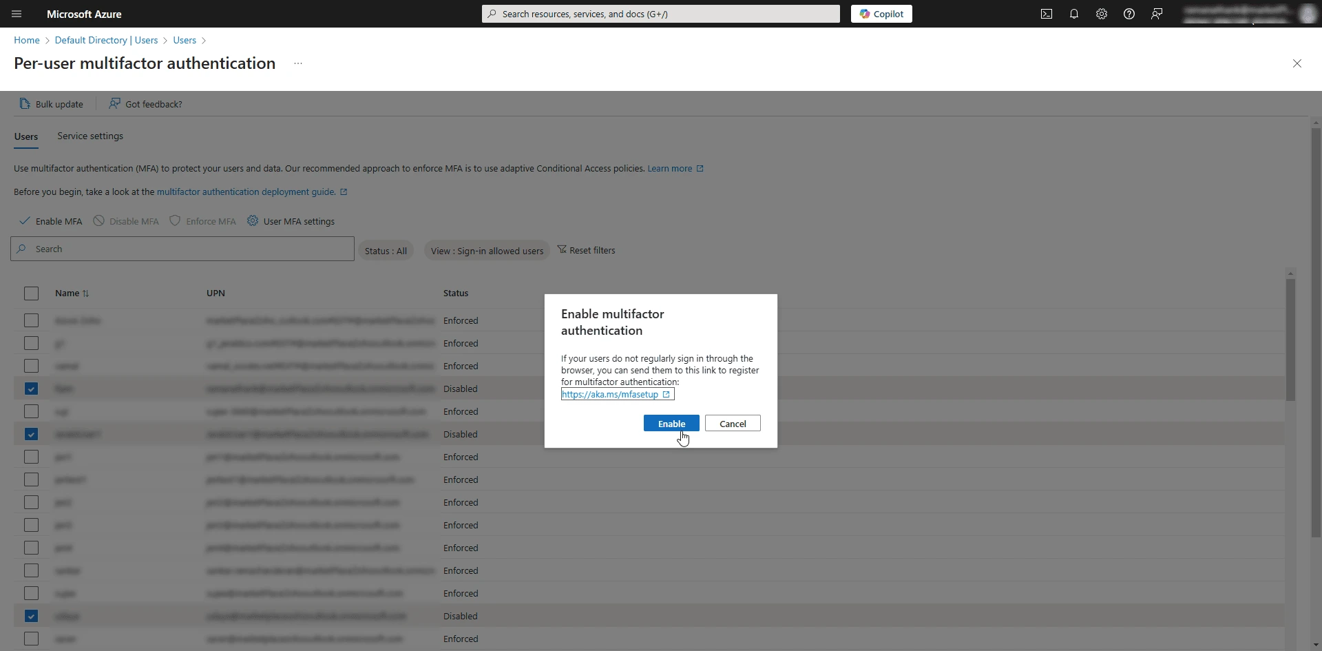This screenshot has height=651, width=1322.
Task: Click the feedback icon in top bar
Action: tap(1157, 14)
